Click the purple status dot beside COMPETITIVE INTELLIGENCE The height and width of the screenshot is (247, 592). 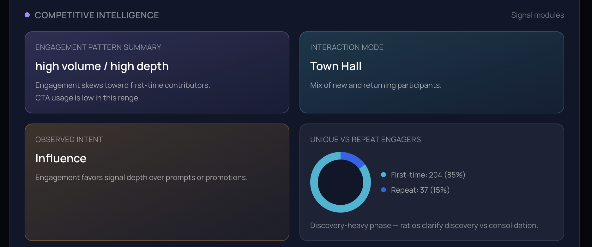27,14
